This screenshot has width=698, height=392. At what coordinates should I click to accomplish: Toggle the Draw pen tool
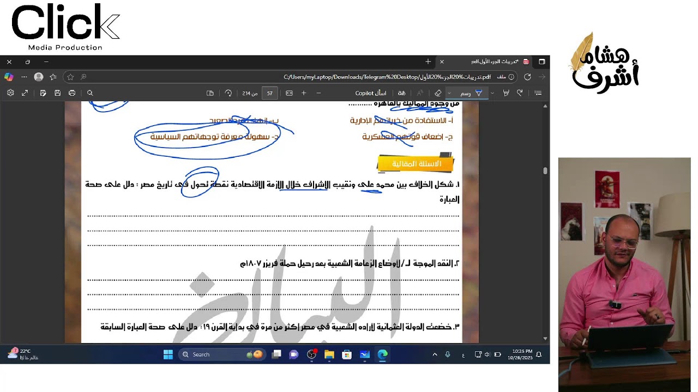[x=472, y=93]
